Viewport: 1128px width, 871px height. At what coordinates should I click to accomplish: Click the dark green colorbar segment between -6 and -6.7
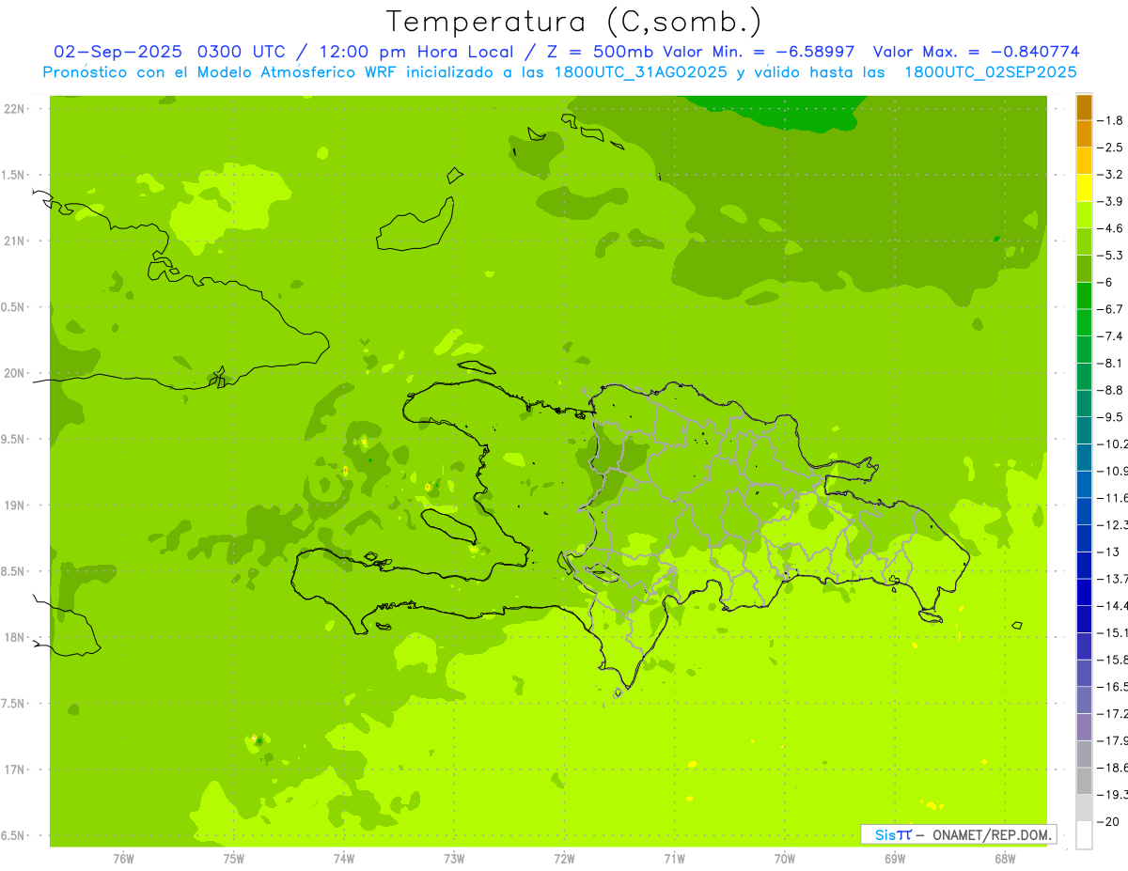coord(1084,295)
